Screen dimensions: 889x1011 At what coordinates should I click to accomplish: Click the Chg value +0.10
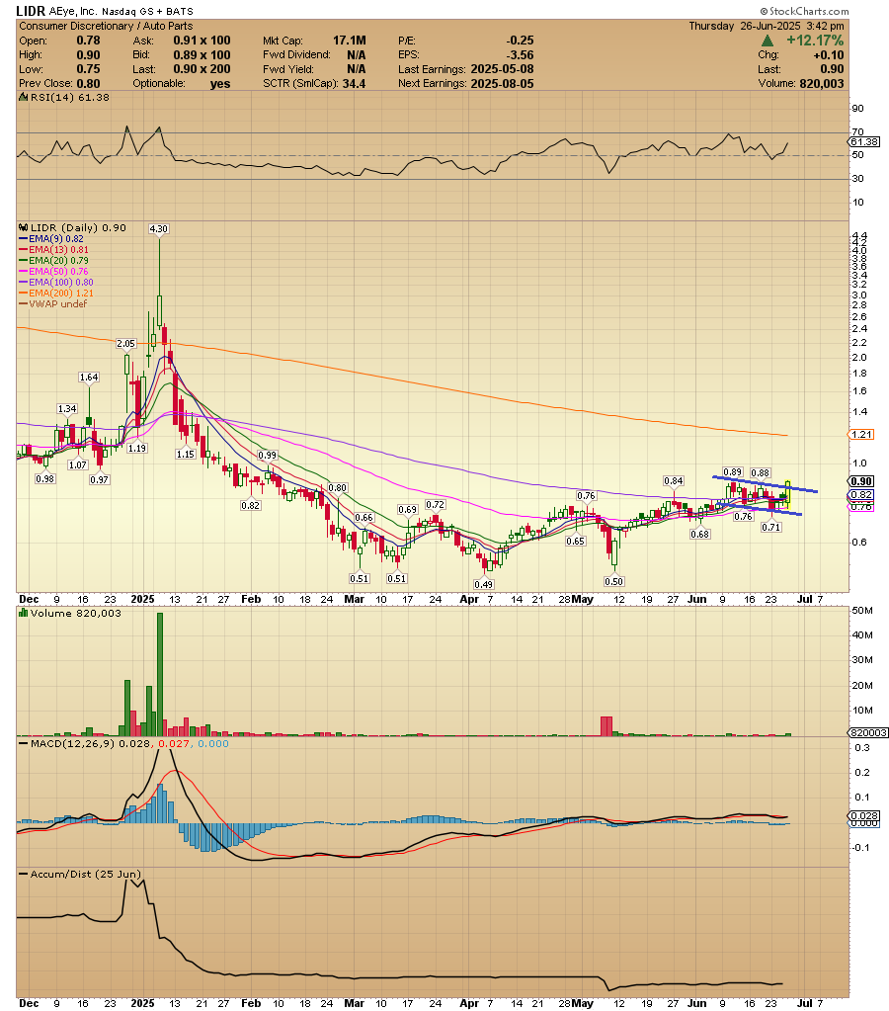pos(829,54)
